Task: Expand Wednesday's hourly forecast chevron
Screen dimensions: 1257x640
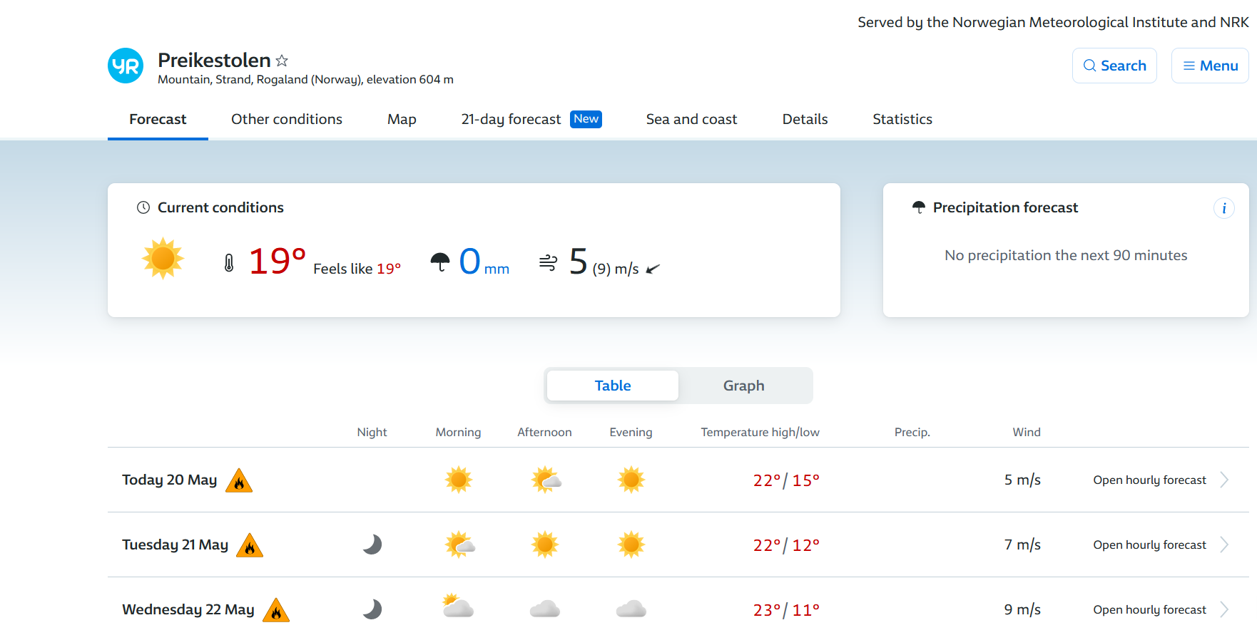Action: (x=1224, y=609)
